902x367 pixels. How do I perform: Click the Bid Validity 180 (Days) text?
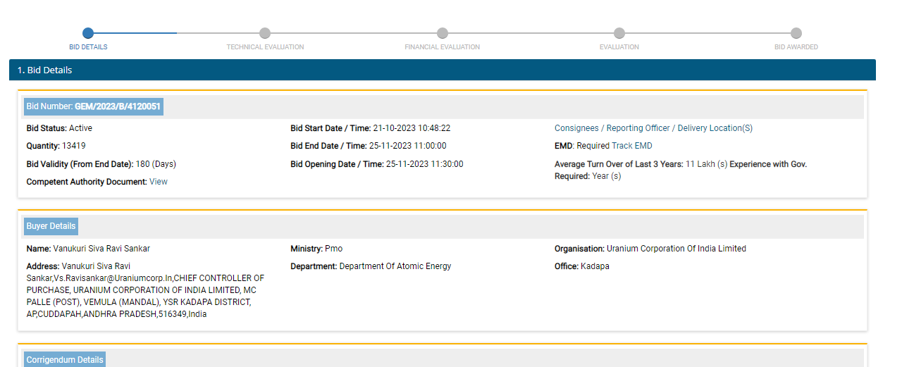(x=101, y=164)
